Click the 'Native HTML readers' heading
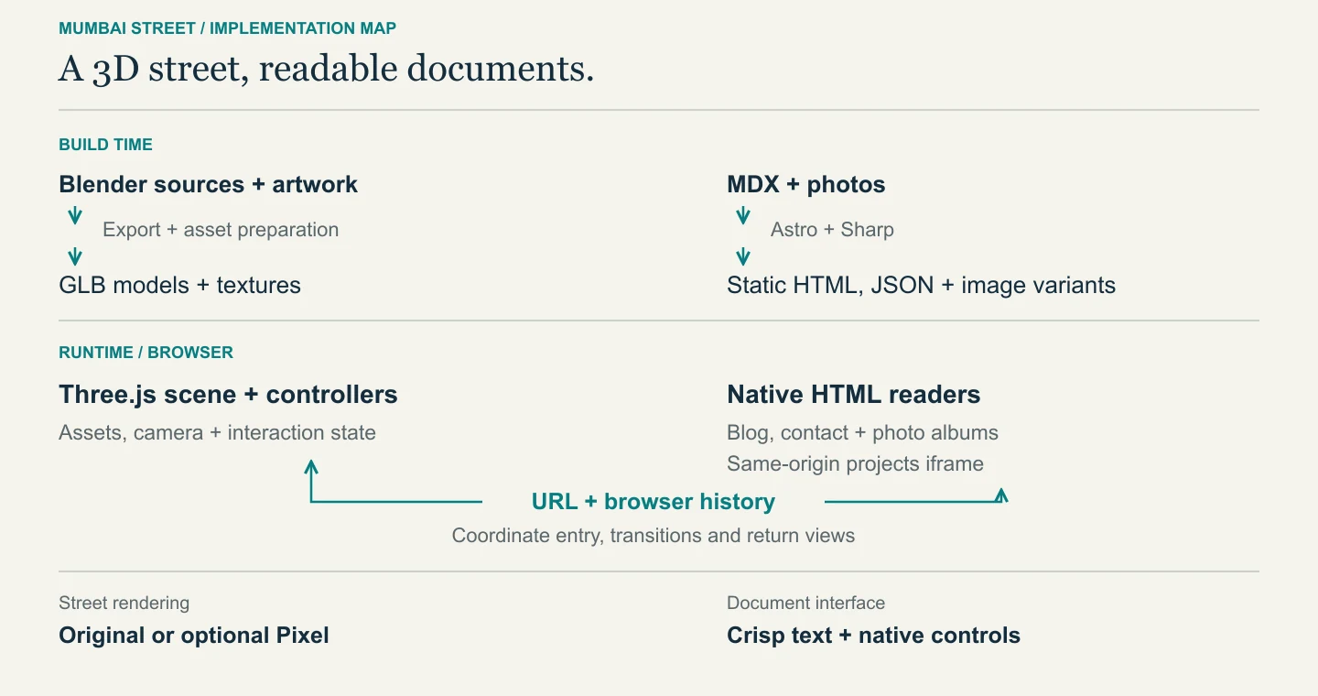The width and height of the screenshot is (1318, 696). 853,395
